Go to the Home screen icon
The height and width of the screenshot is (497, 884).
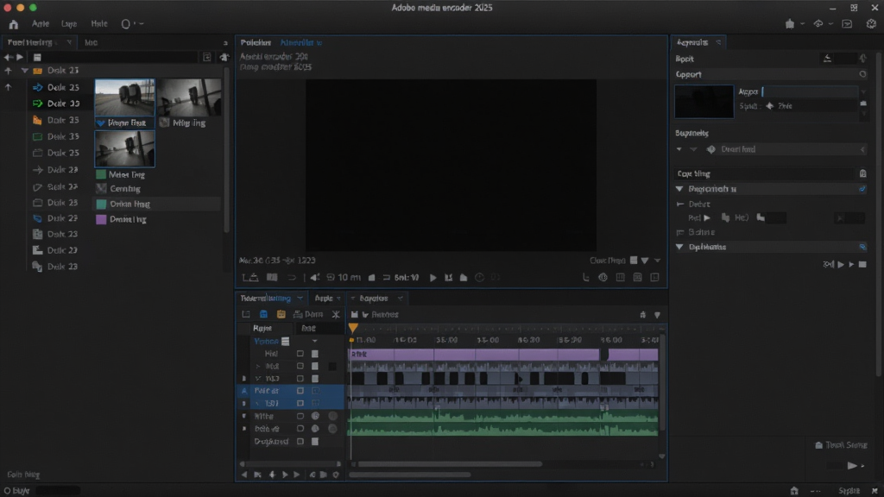(14, 24)
